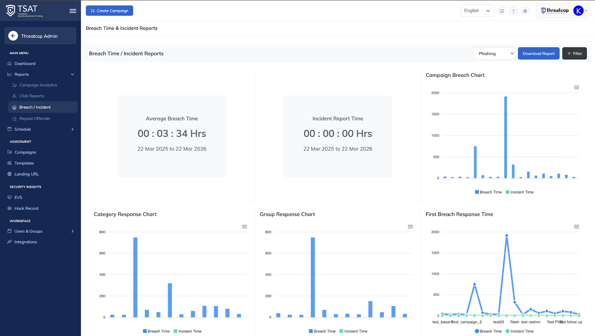
Task: Click the Create Campaign button
Action: tap(110, 11)
